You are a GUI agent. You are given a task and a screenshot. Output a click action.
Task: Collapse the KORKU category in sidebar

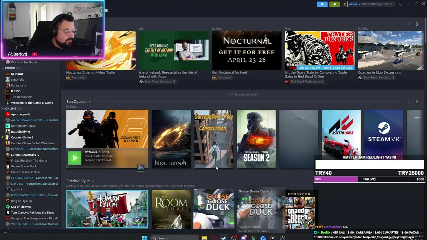[3, 68]
